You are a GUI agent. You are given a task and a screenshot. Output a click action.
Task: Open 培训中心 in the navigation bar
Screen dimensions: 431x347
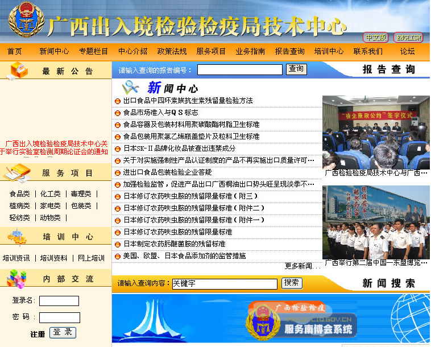coord(329,51)
